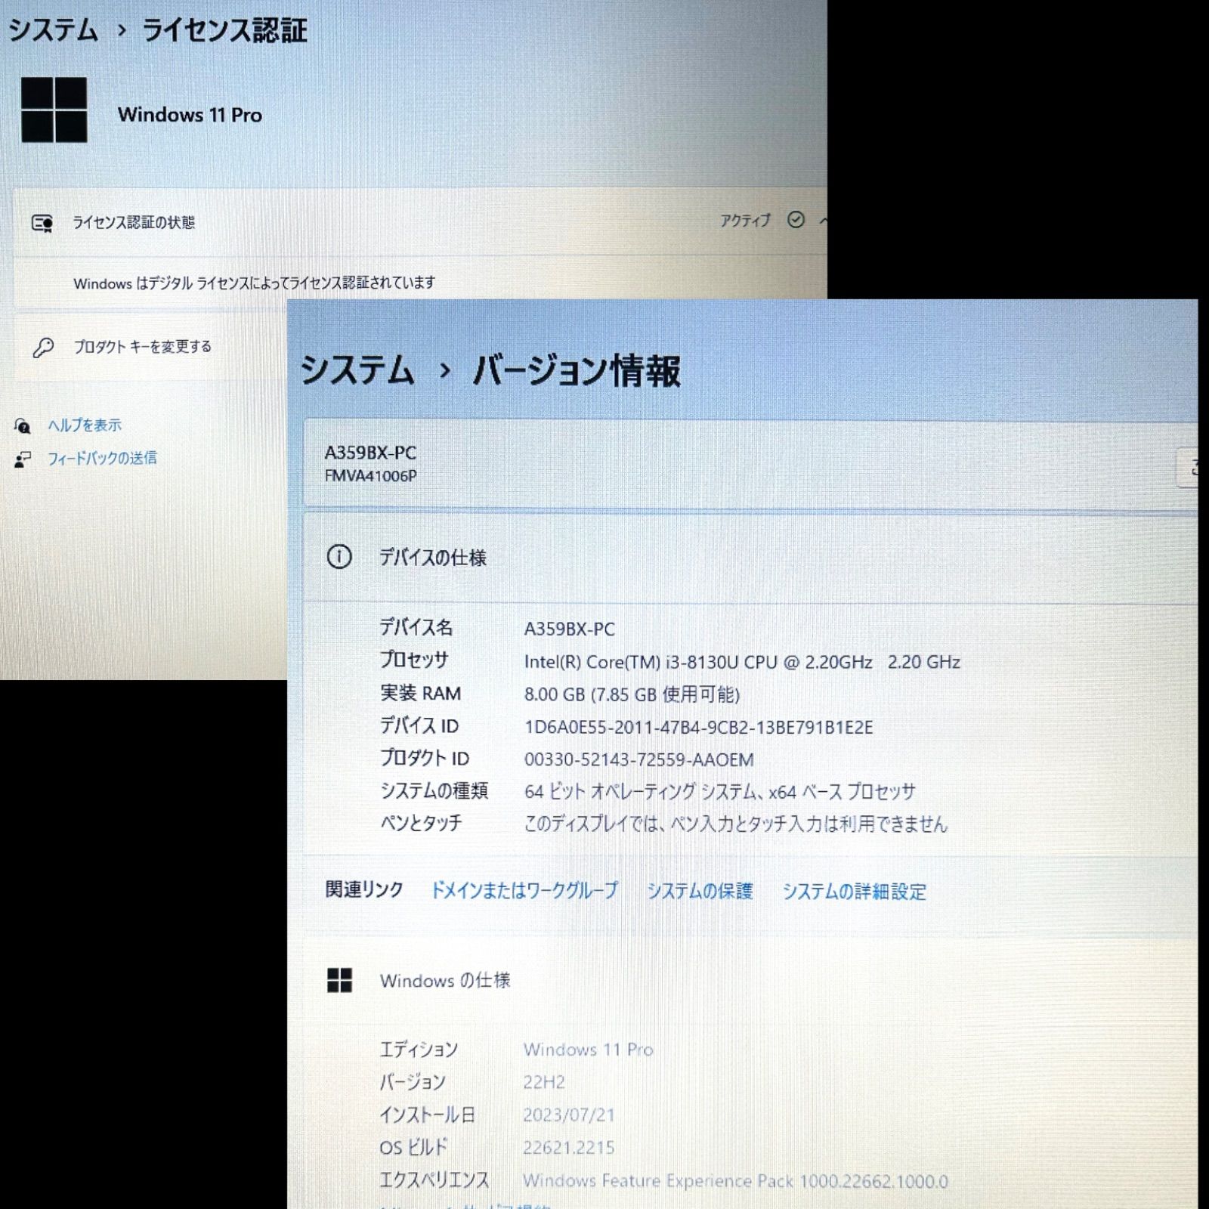1209x1209 pixels.
Task: Select device ID 1D6A0E55-2011-47B4-9CB2-13BE791B1E2E
Action: coord(698,727)
